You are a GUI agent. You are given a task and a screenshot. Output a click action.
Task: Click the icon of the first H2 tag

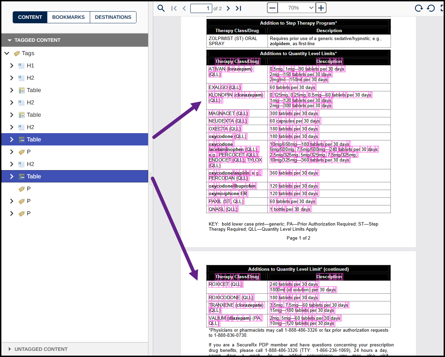pyautogui.click(x=22, y=78)
